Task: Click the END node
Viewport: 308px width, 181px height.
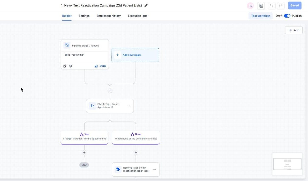Action: pos(84,165)
